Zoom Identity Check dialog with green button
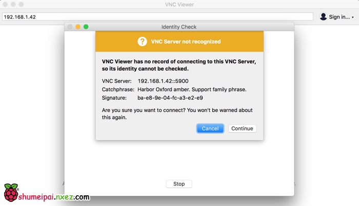The width and height of the screenshot is (359, 206). pyautogui.click(x=86, y=27)
